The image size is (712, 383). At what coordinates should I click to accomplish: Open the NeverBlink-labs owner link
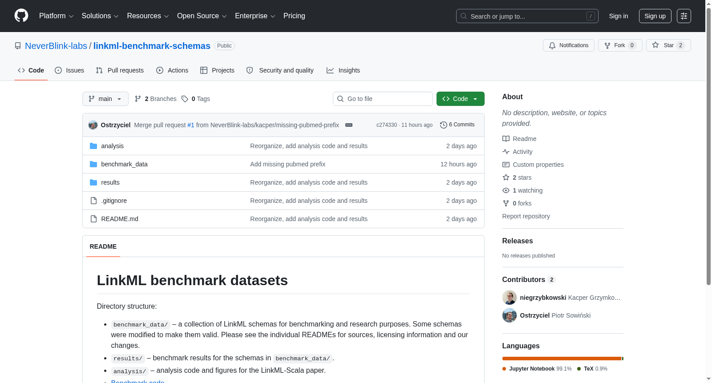point(56,46)
